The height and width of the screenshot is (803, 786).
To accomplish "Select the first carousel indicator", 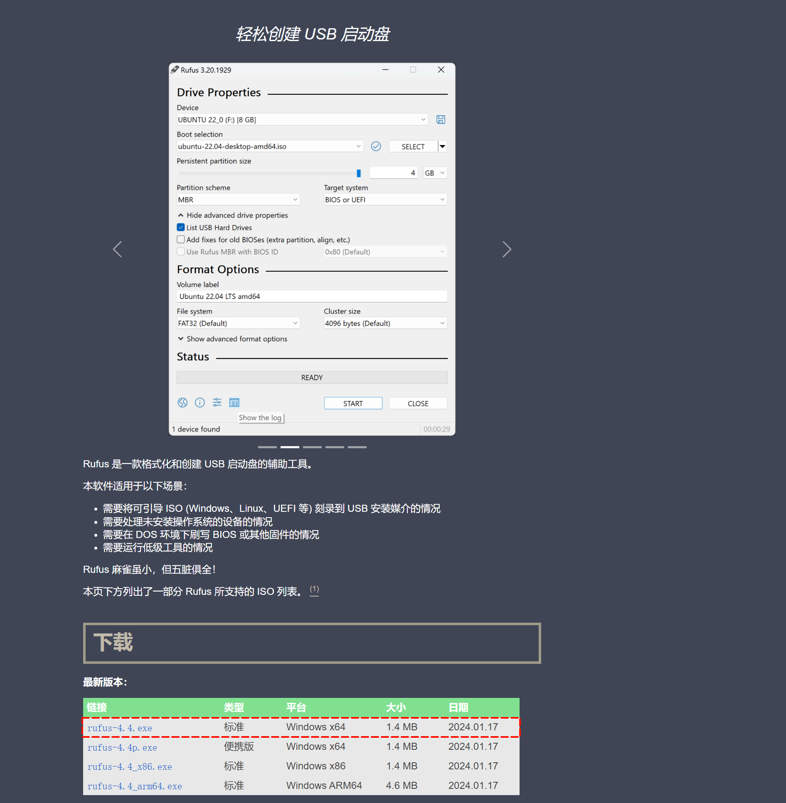I will 267,447.
